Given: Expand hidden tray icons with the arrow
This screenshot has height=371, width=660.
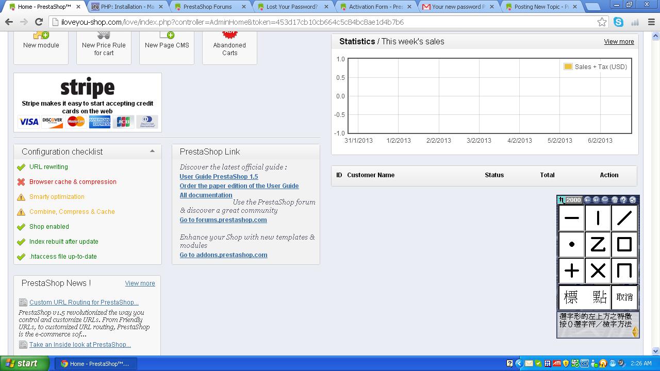Looking at the screenshot, I should tap(519, 363).
